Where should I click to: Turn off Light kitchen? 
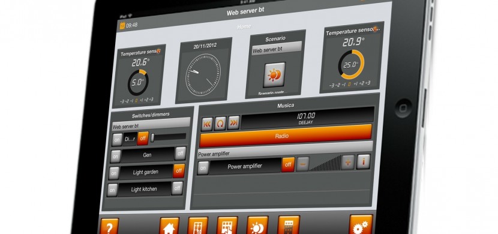[177, 188]
